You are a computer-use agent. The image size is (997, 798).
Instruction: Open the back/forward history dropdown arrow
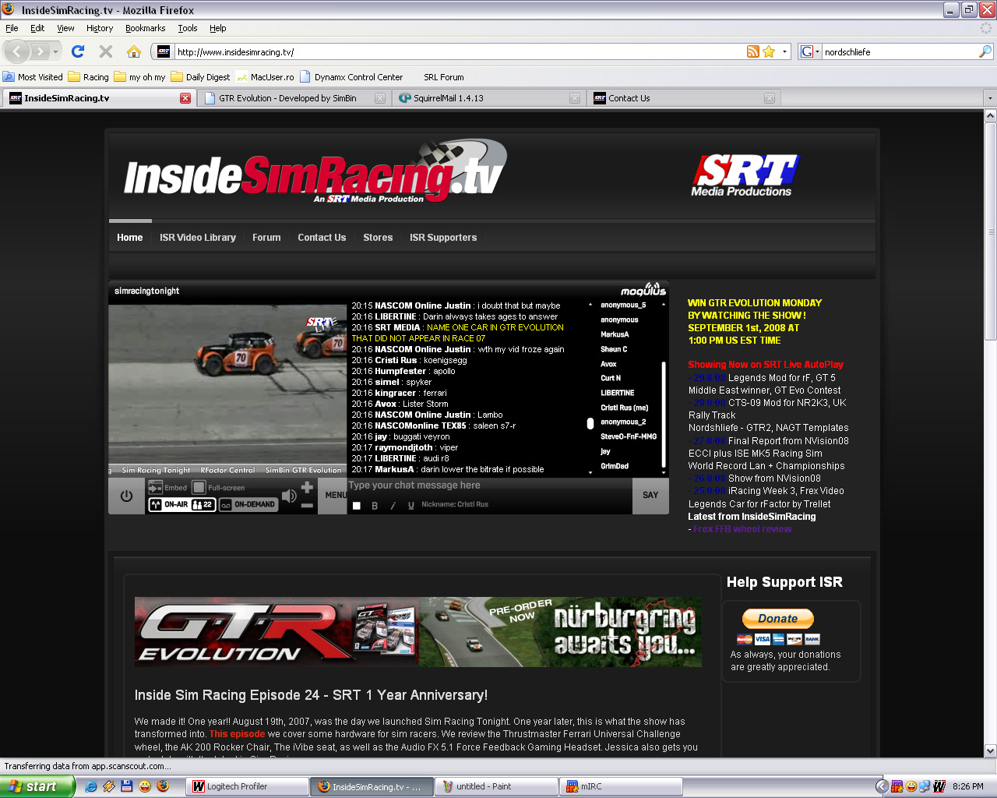(x=56, y=51)
